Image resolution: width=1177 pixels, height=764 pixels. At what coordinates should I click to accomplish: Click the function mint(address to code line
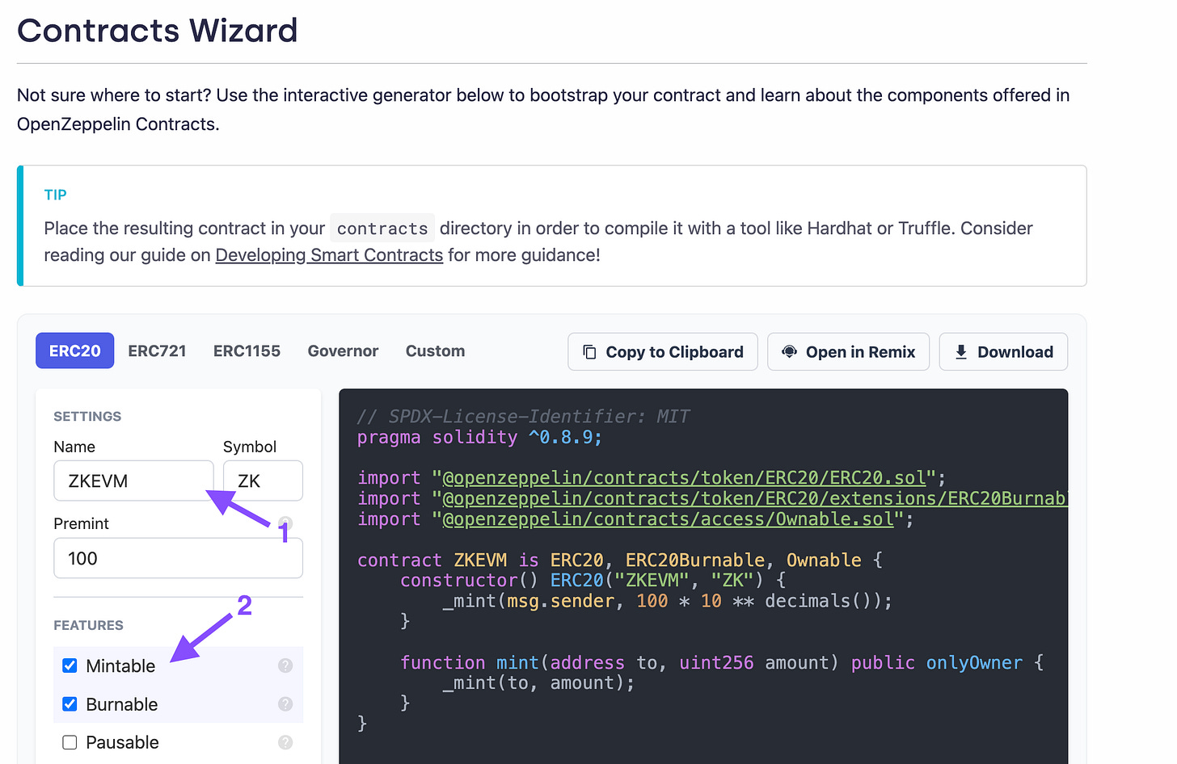(x=722, y=663)
